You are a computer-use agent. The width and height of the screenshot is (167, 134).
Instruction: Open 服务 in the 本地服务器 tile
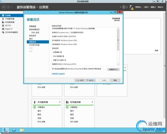click(39, 115)
